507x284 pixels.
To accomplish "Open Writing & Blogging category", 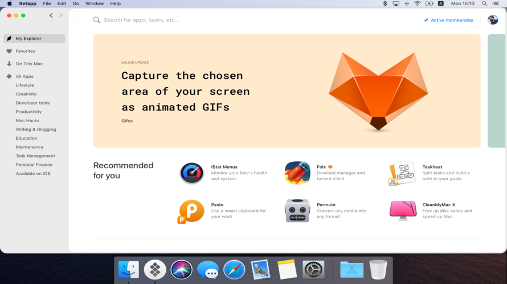I will click(x=36, y=130).
